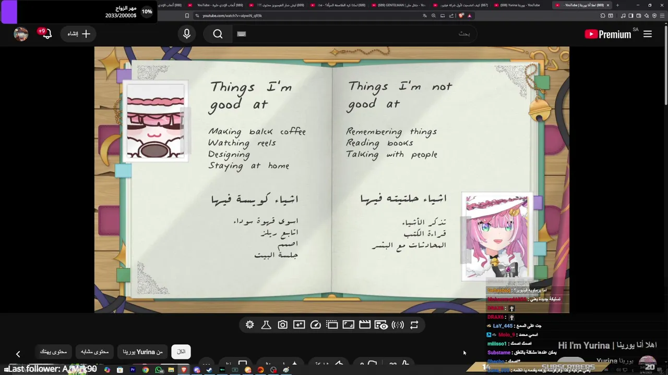The height and width of the screenshot is (375, 668).
Task: Bookmark this page via address bar icon
Action: [187, 16]
